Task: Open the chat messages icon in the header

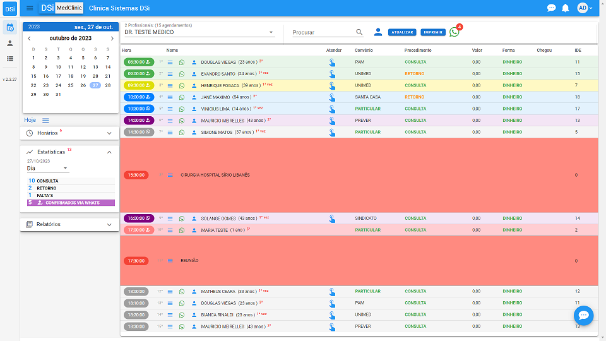Action: (551, 8)
